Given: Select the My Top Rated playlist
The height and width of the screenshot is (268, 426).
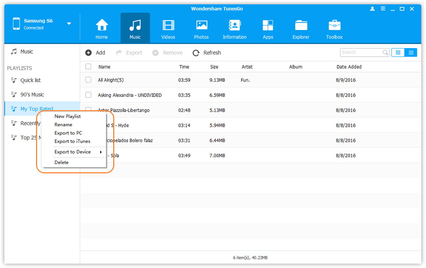Looking at the screenshot, I should point(42,109).
